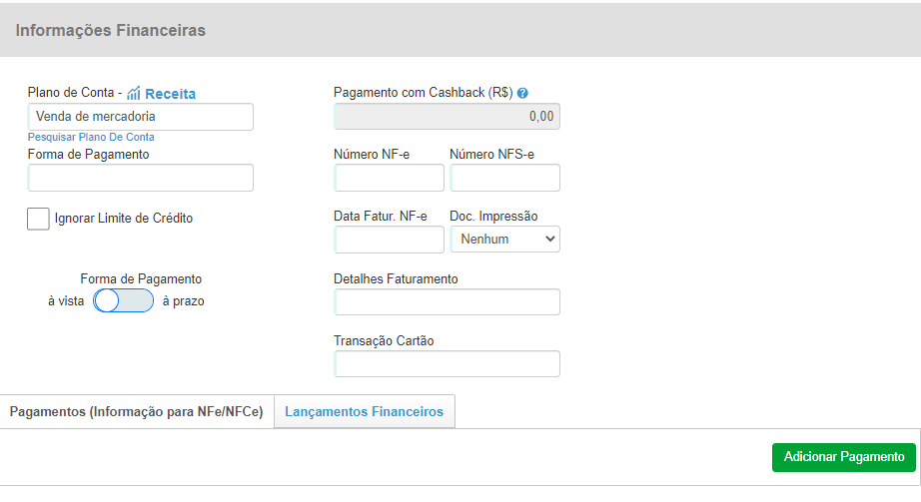Click the Receita chart icon
The width and height of the screenshot is (921, 502).
click(133, 94)
